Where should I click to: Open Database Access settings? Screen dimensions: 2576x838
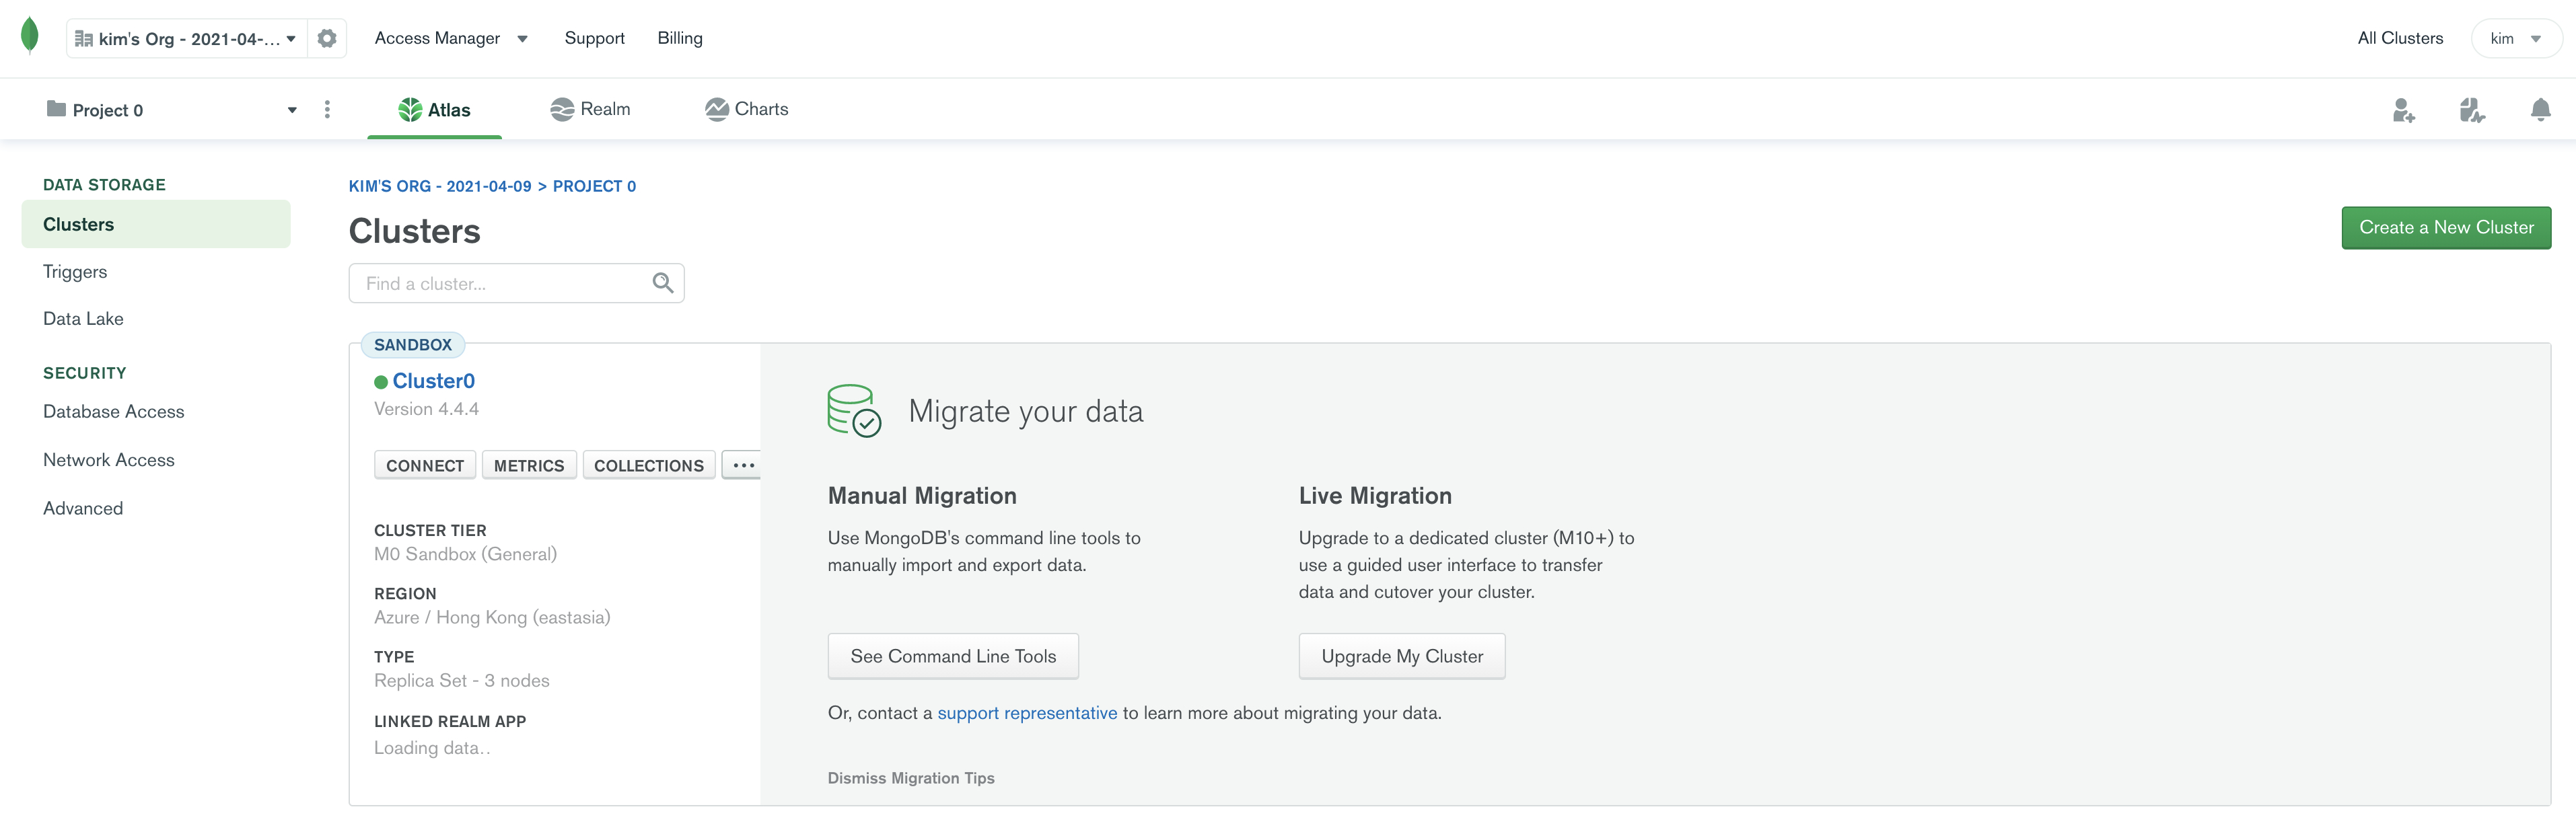[x=114, y=412]
